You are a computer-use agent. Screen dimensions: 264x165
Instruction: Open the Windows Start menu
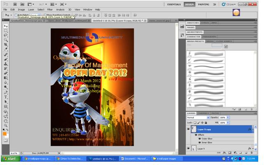click(x=10, y=159)
